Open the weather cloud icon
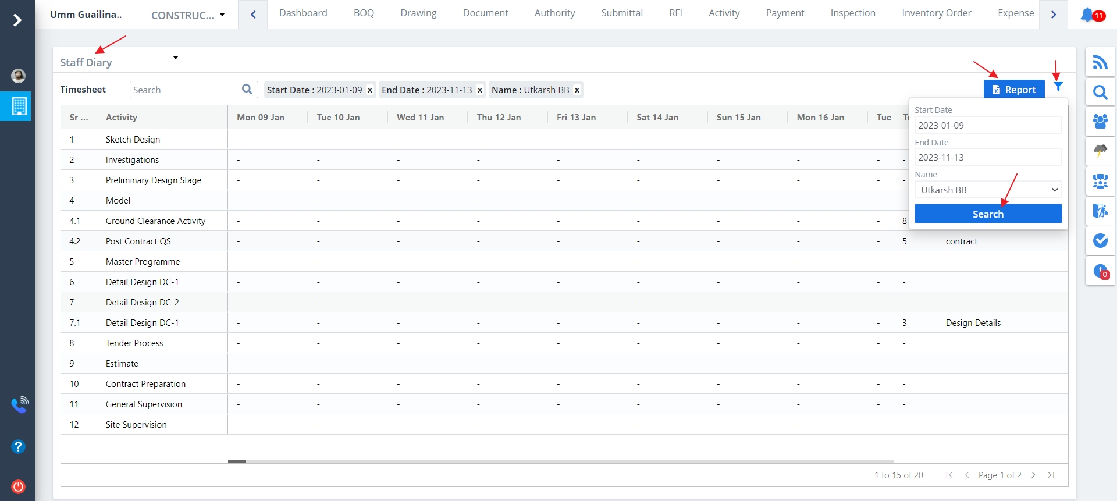The width and height of the screenshot is (1117, 501). click(1100, 151)
